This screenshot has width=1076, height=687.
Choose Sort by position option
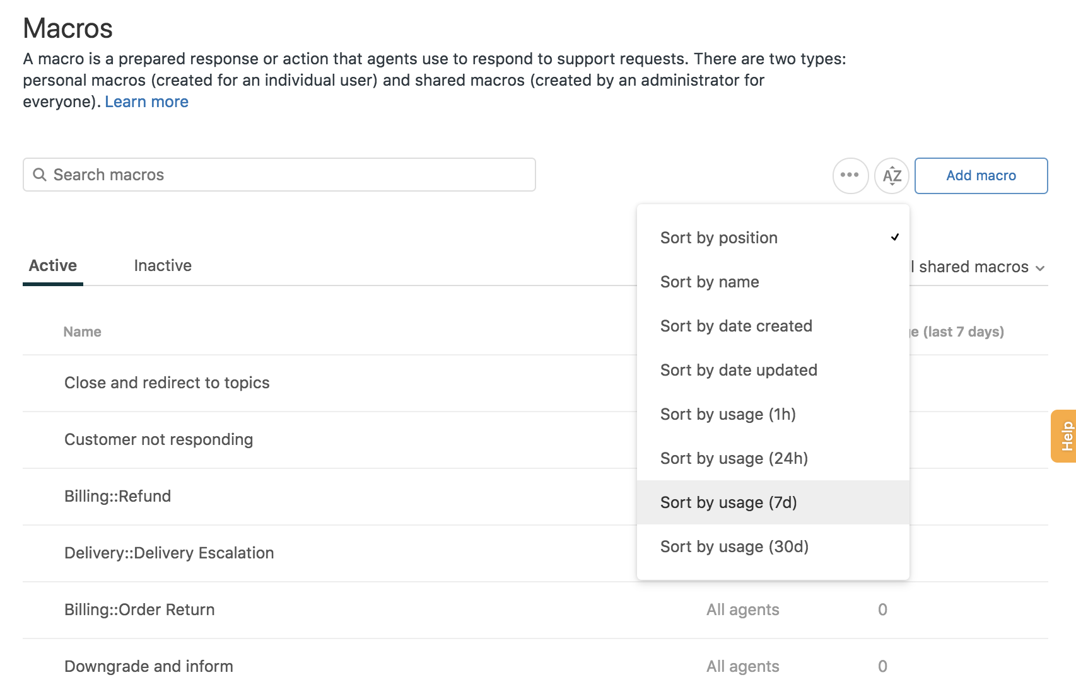point(718,238)
